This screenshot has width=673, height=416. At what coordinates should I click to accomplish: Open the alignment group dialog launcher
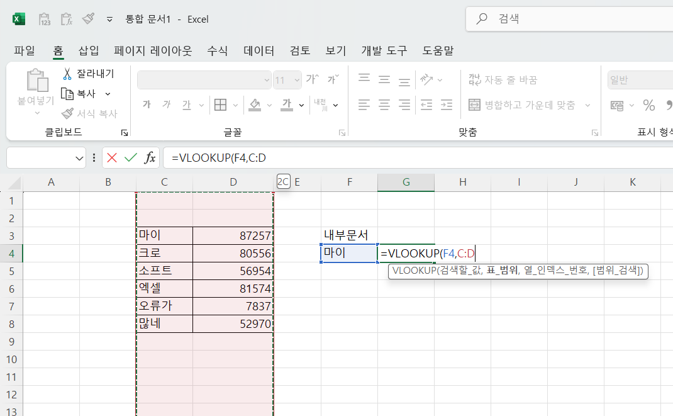tap(595, 133)
